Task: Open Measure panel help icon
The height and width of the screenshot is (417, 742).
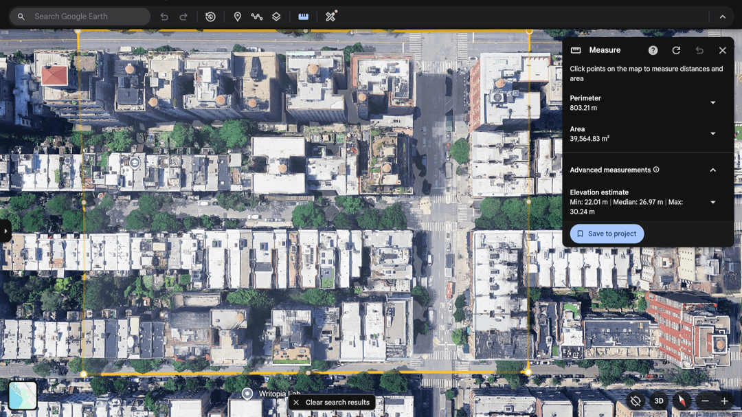Action: [653, 50]
